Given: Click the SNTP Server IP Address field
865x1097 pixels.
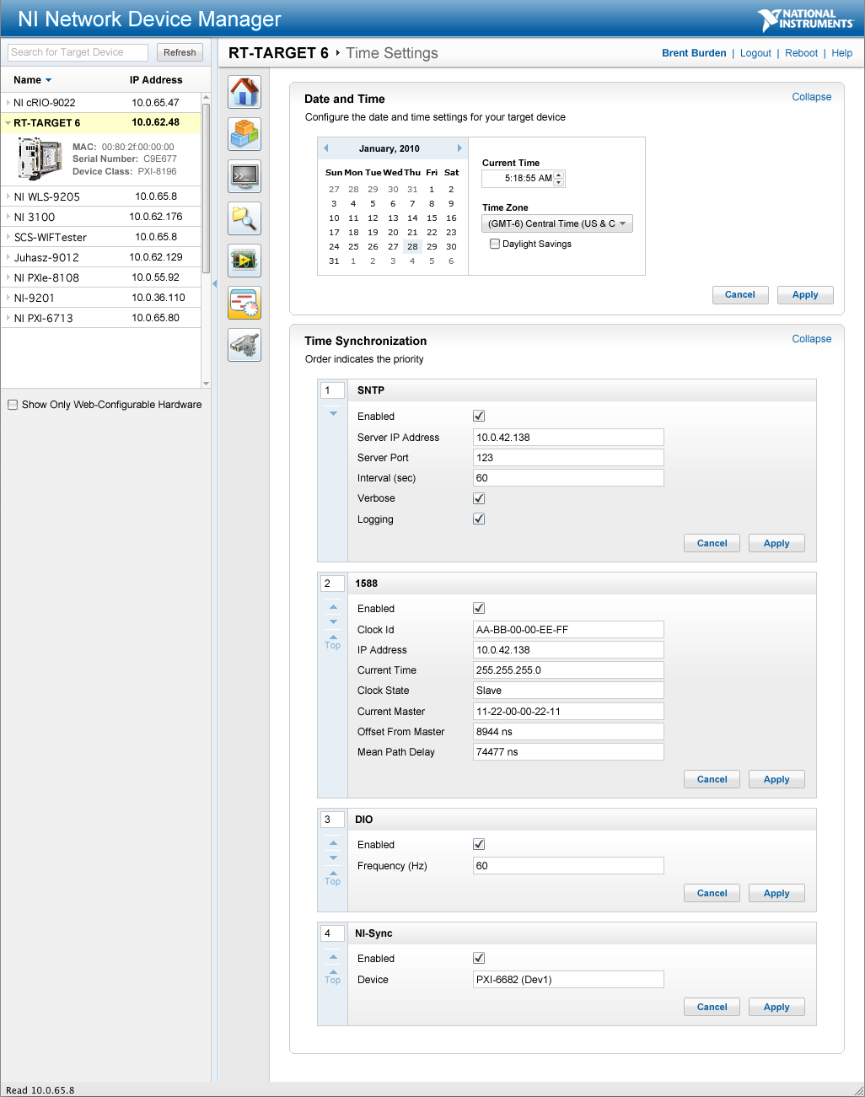Looking at the screenshot, I should pos(568,438).
